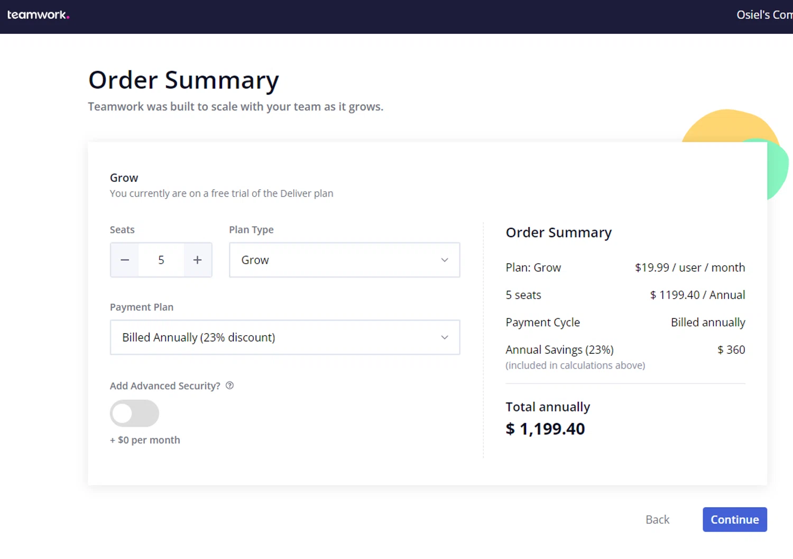Click the Continue button
Viewport: 793px width, 559px height.
coord(734,519)
